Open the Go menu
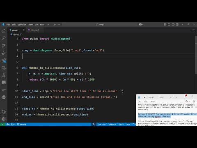The image size is (197, 148). point(37,25)
